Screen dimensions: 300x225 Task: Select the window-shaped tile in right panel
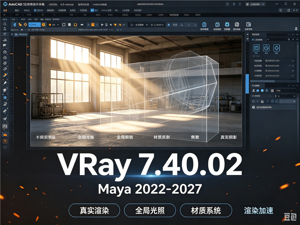click(256, 48)
